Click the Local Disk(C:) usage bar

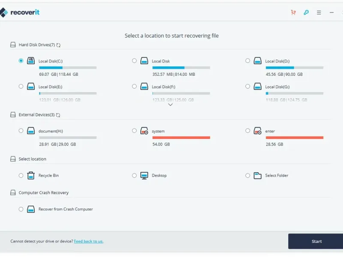coord(68,68)
